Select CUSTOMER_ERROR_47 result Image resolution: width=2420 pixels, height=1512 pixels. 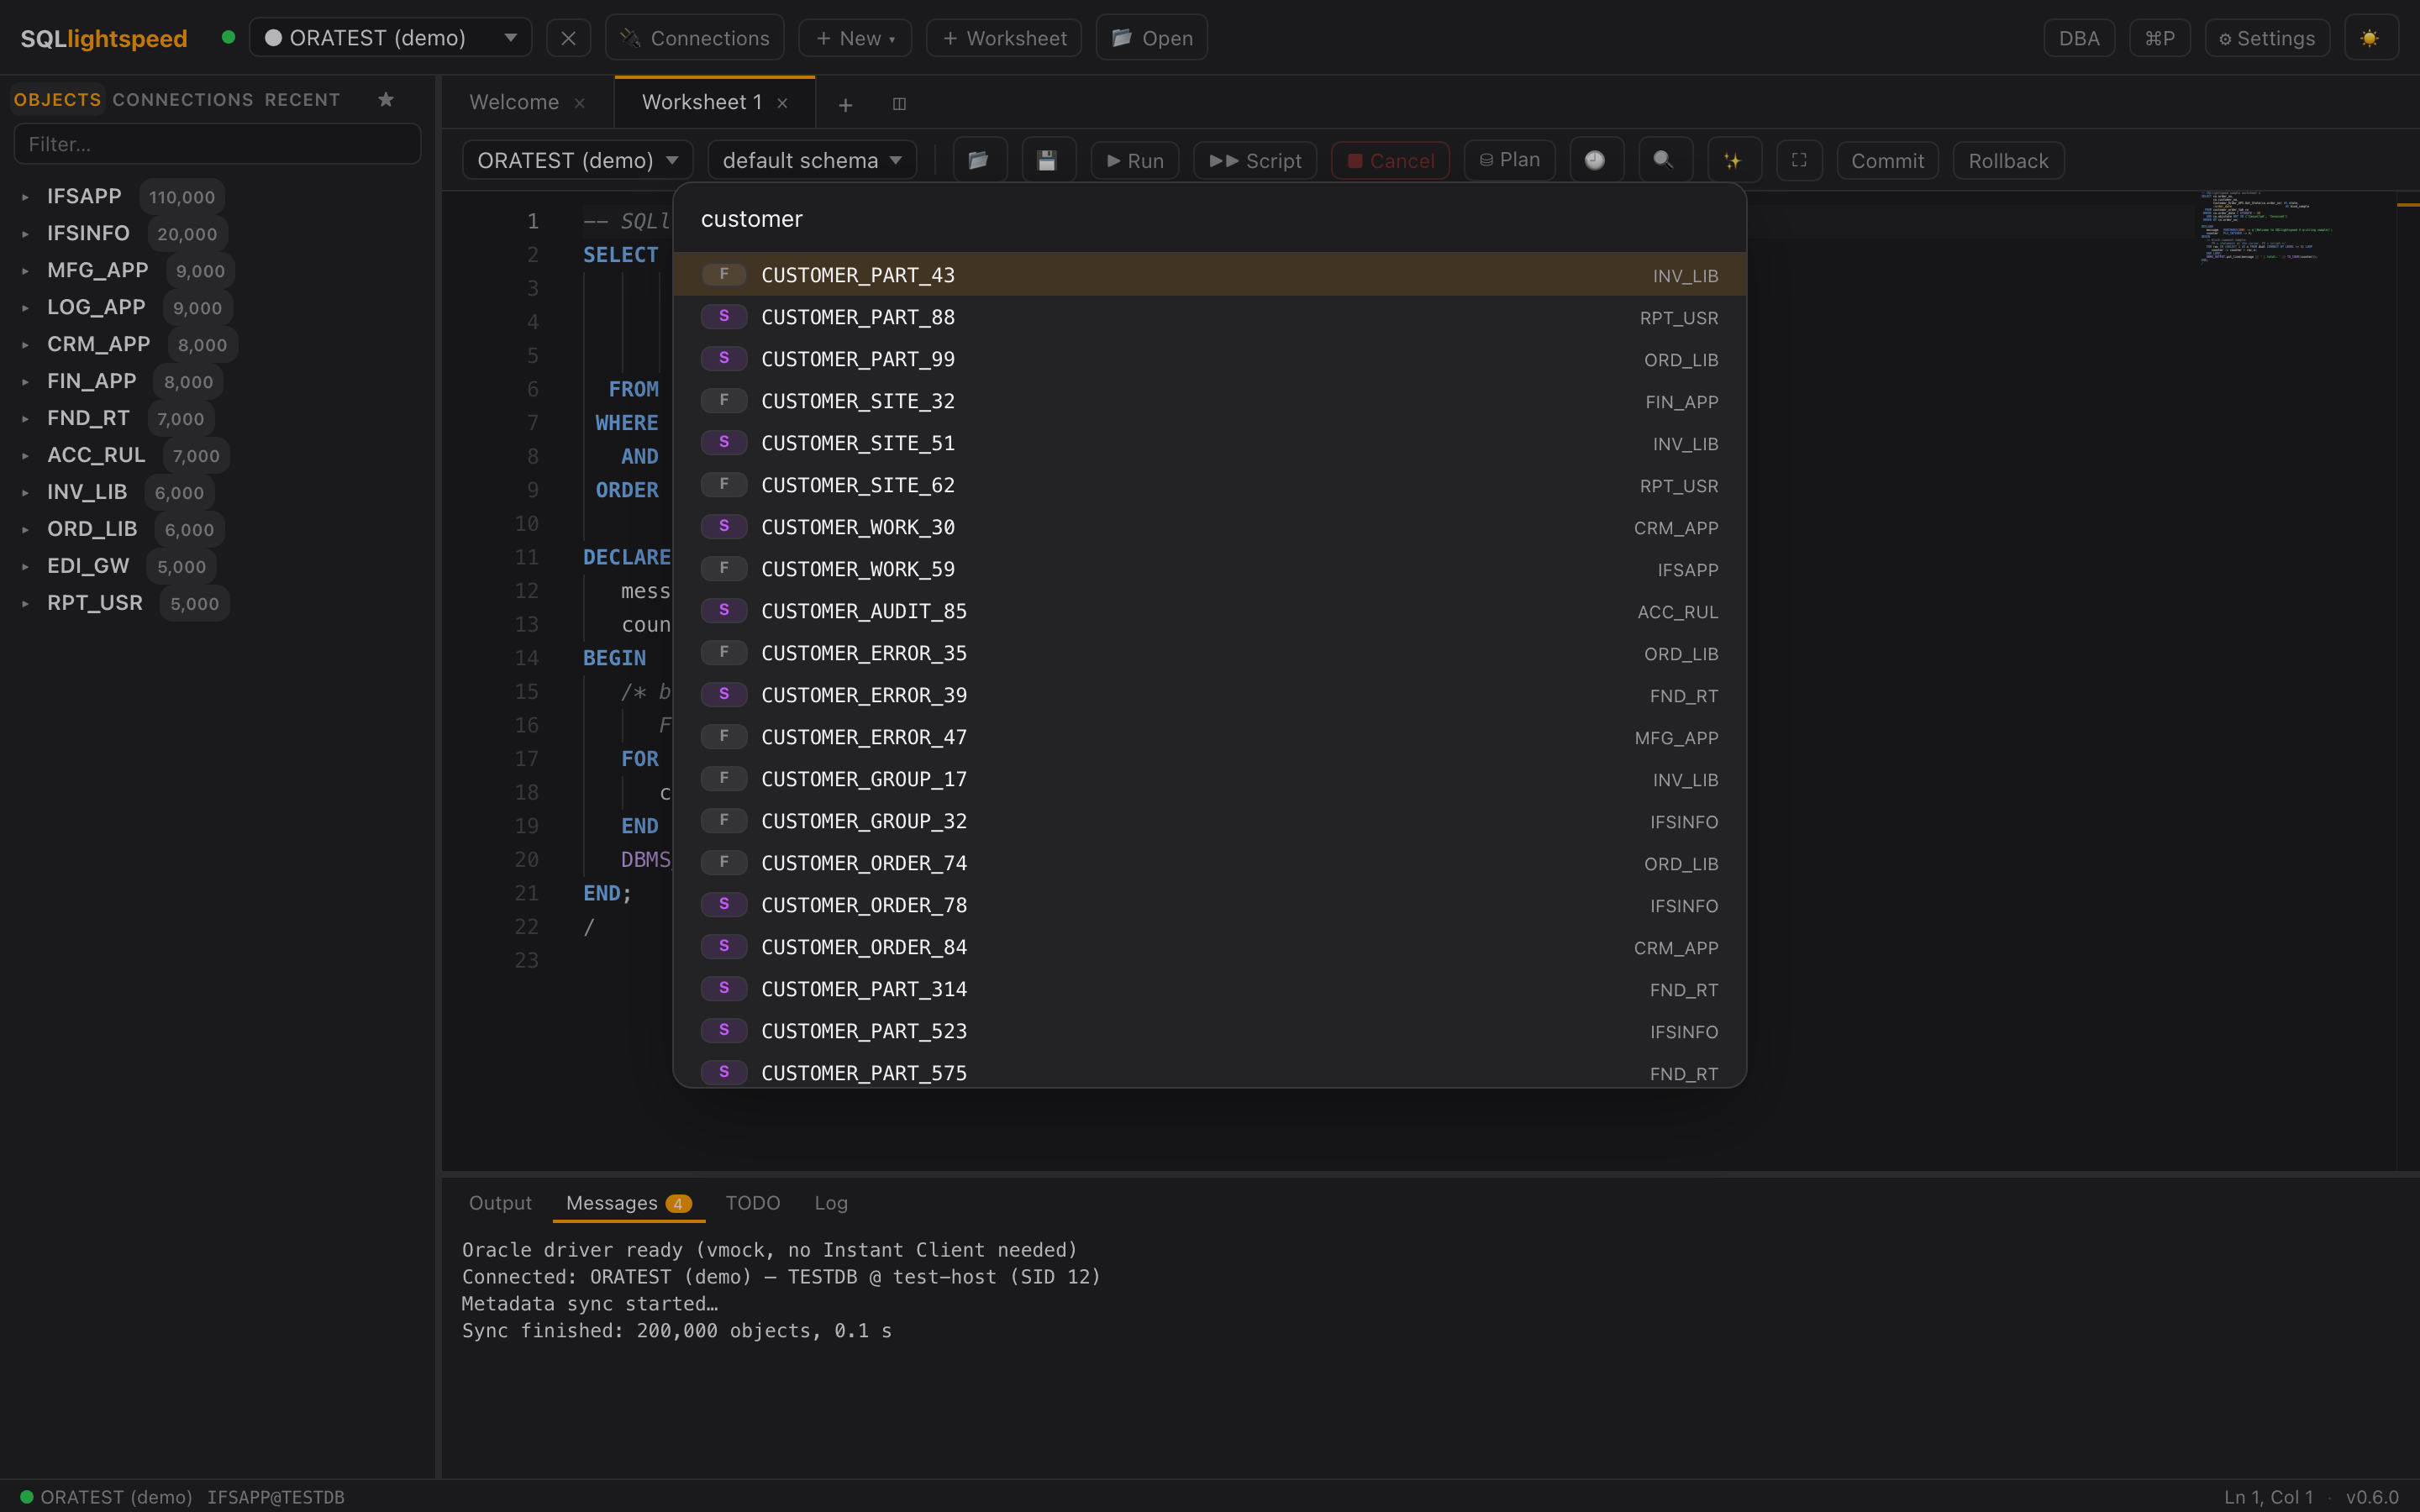pos(1209,736)
